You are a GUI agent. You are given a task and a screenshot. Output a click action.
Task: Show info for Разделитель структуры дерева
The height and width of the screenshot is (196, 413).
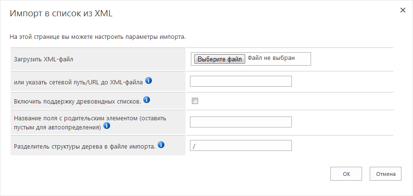(161, 145)
